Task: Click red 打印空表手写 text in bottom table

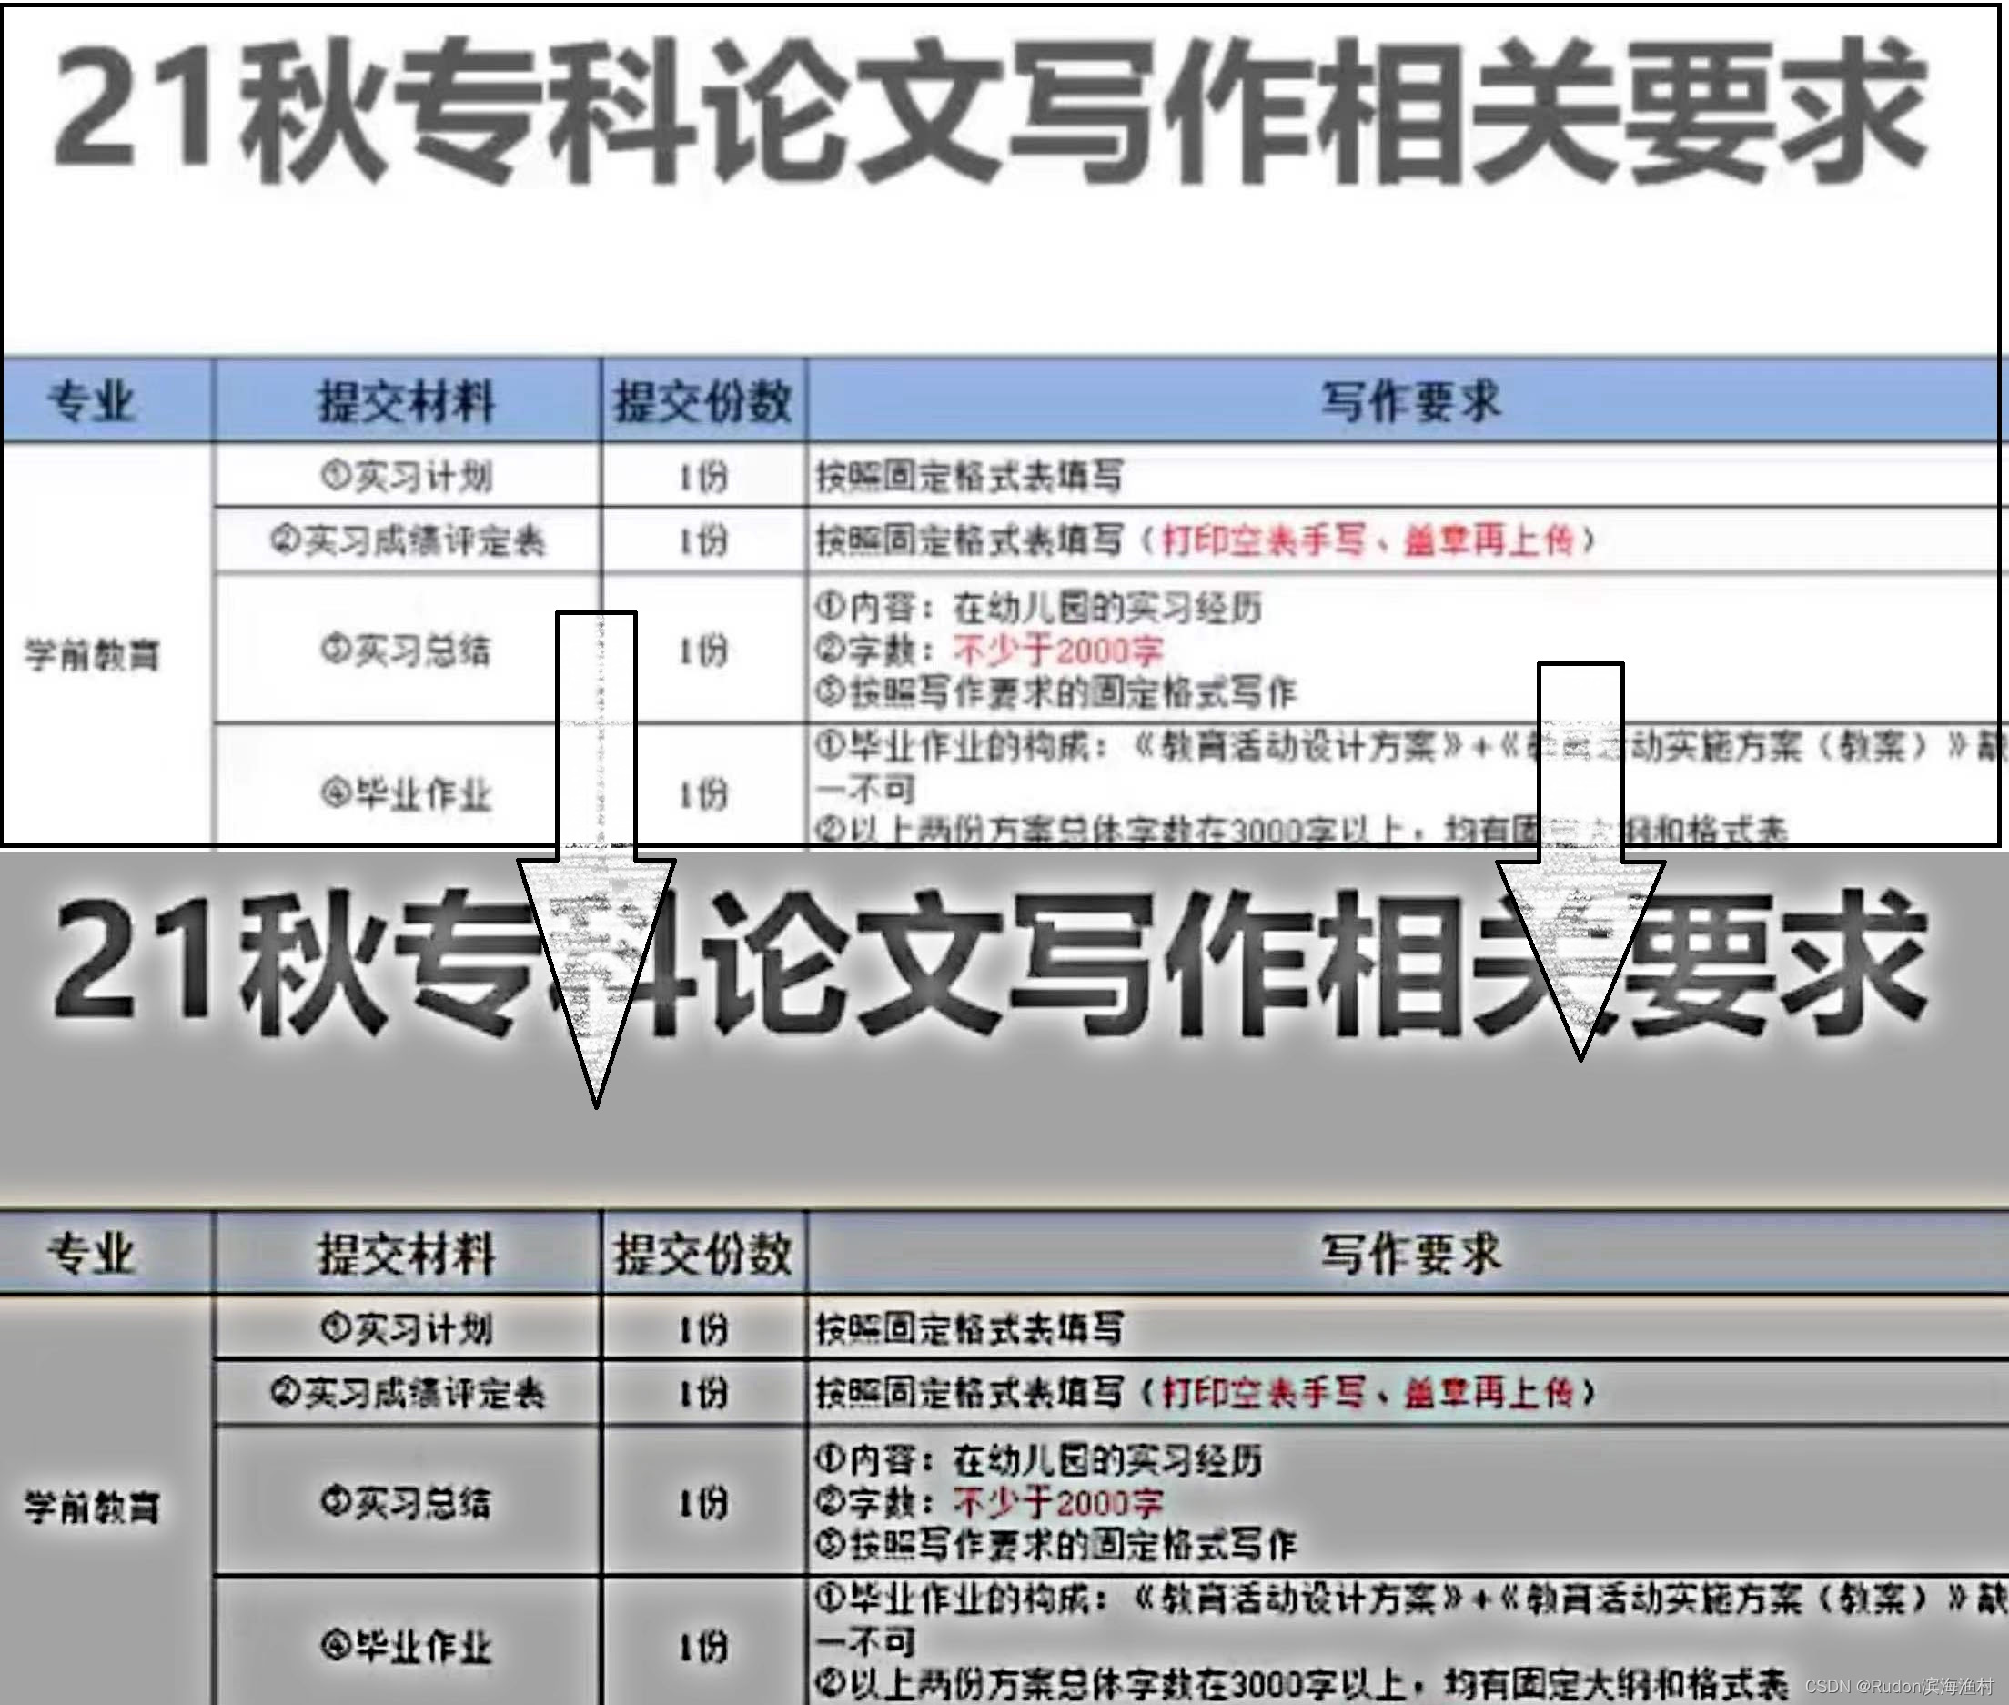Action: coord(1262,1393)
